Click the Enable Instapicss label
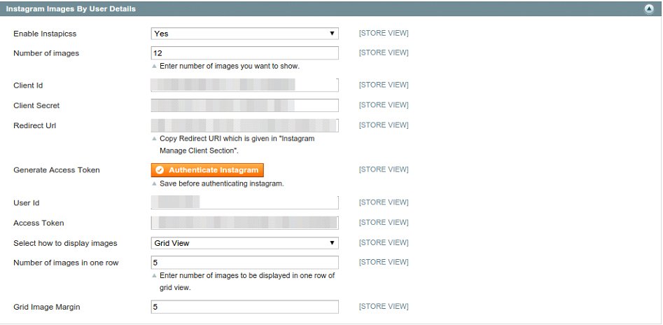 tap(45, 34)
